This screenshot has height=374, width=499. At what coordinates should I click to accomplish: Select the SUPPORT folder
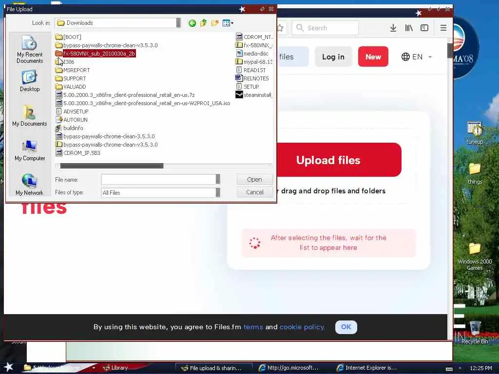pos(71,78)
